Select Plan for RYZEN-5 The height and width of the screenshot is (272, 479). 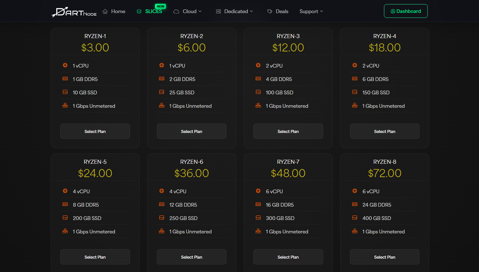click(x=95, y=257)
